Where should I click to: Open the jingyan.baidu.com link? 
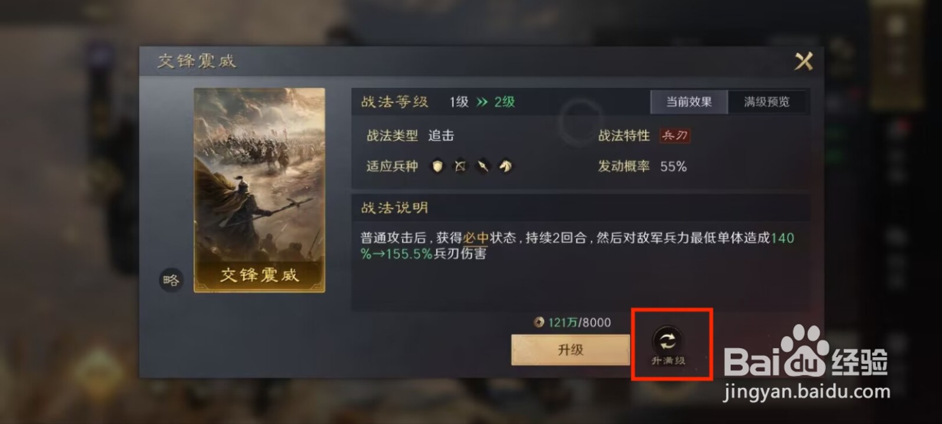[x=807, y=391]
